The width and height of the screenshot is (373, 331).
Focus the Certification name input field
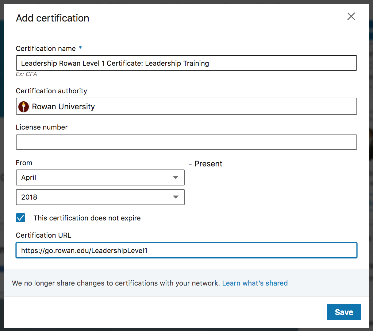coord(186,63)
